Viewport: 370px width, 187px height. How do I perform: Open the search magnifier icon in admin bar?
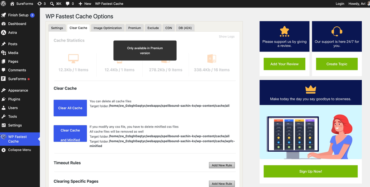coord(52,4)
